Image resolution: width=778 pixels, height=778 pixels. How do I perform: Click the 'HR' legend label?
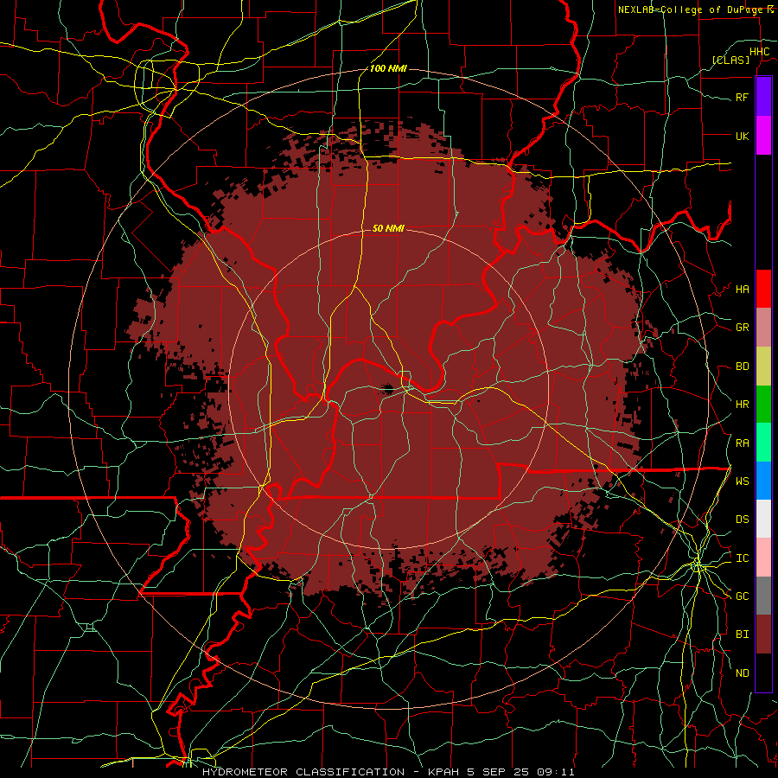point(742,405)
